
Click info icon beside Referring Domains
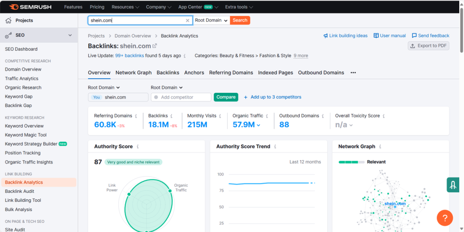pos(136,116)
